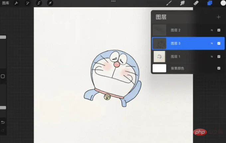Open the 图库 gallery
This screenshot has height=143, width=226.
[x=6, y=3]
